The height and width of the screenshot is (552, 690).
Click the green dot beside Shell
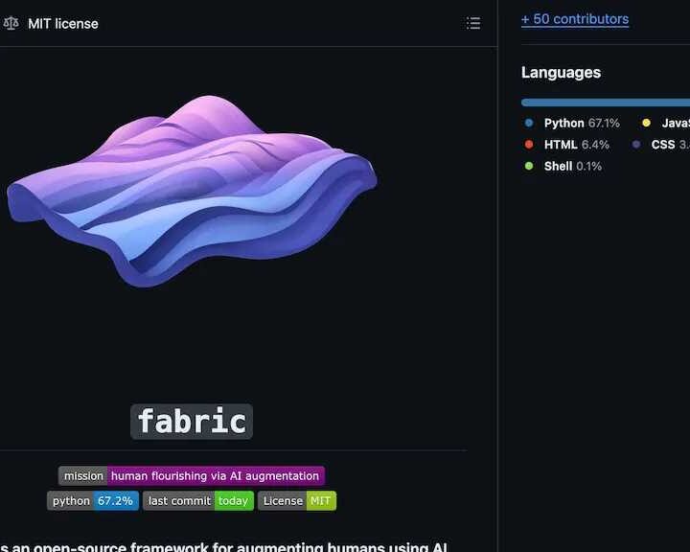[529, 166]
